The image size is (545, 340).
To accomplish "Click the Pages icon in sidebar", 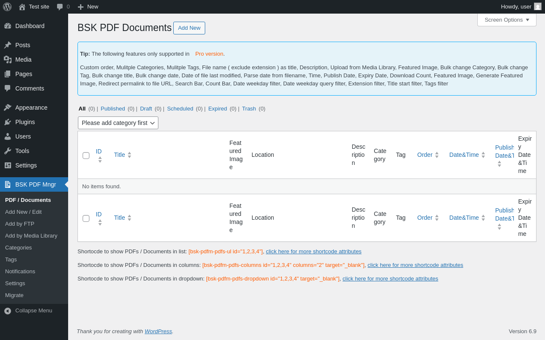I will [8, 74].
